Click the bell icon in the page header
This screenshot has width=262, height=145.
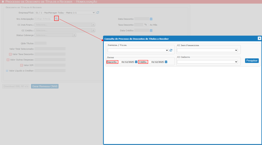point(3,2)
